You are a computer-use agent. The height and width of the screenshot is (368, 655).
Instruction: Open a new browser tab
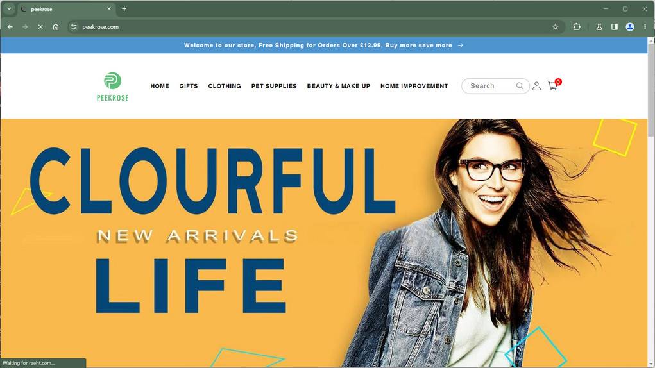[x=124, y=9]
